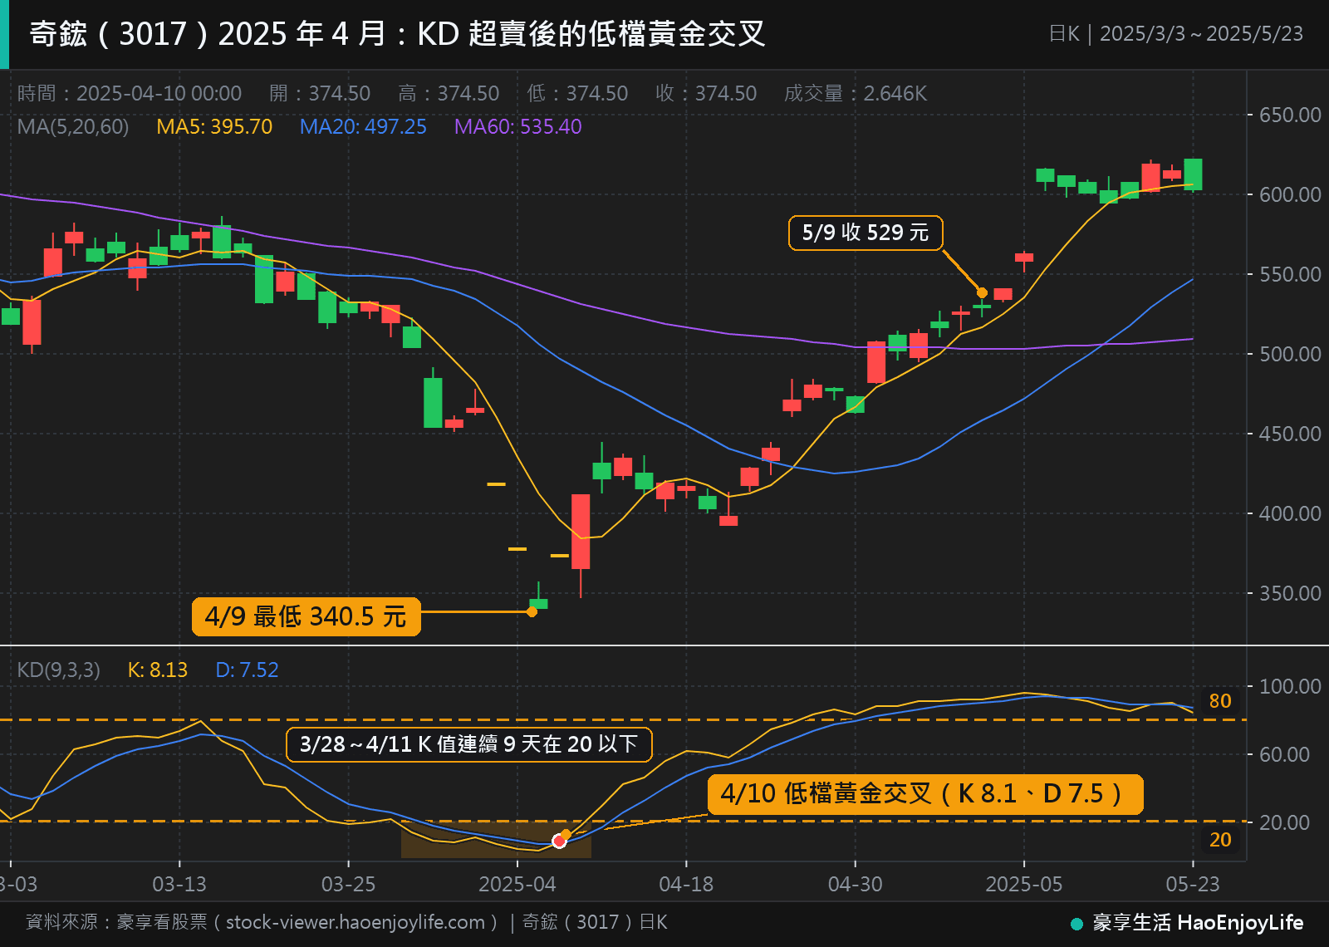
Task: Click the red golden-cross marker in KD panel
Action: [559, 842]
